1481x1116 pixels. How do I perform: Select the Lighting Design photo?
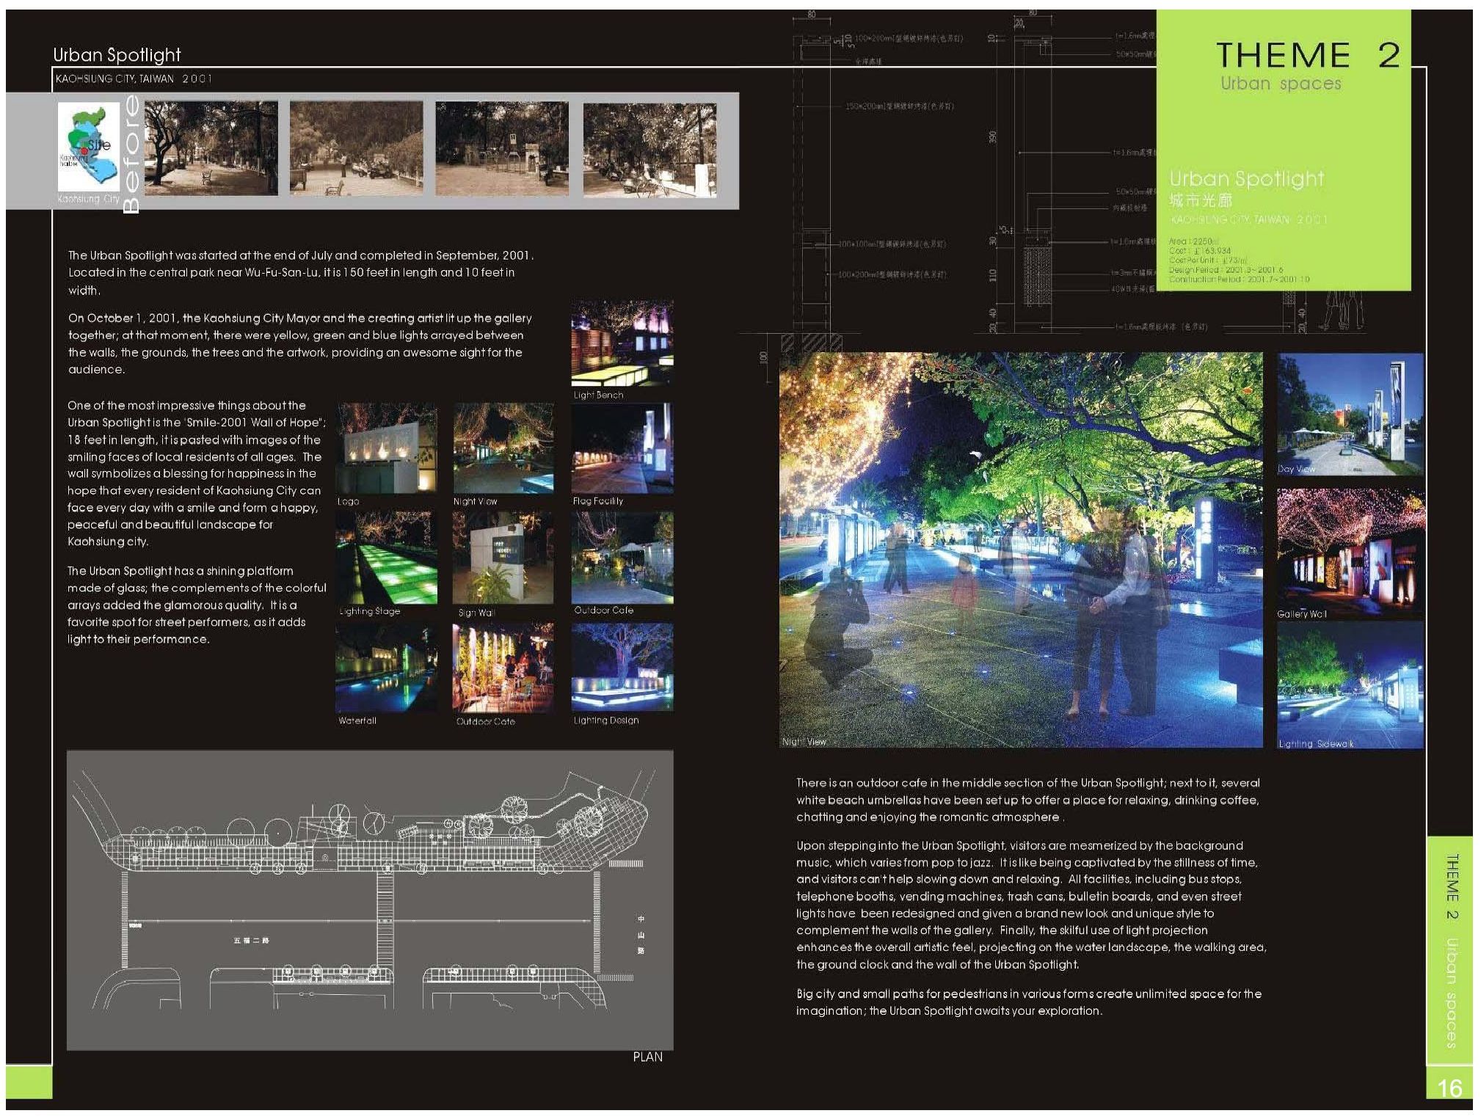click(622, 667)
